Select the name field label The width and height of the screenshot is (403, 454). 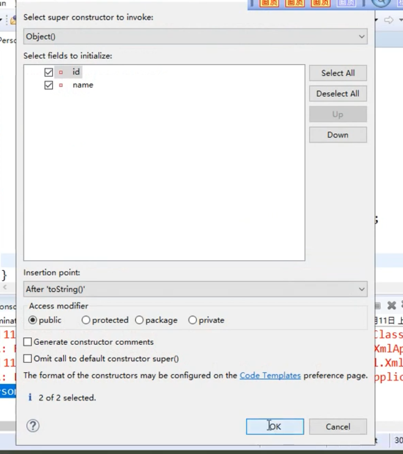click(83, 85)
